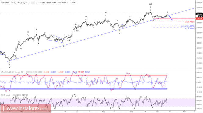Select the blue arrow forecast drawing
The image size is (203, 113).
(x=170, y=18)
